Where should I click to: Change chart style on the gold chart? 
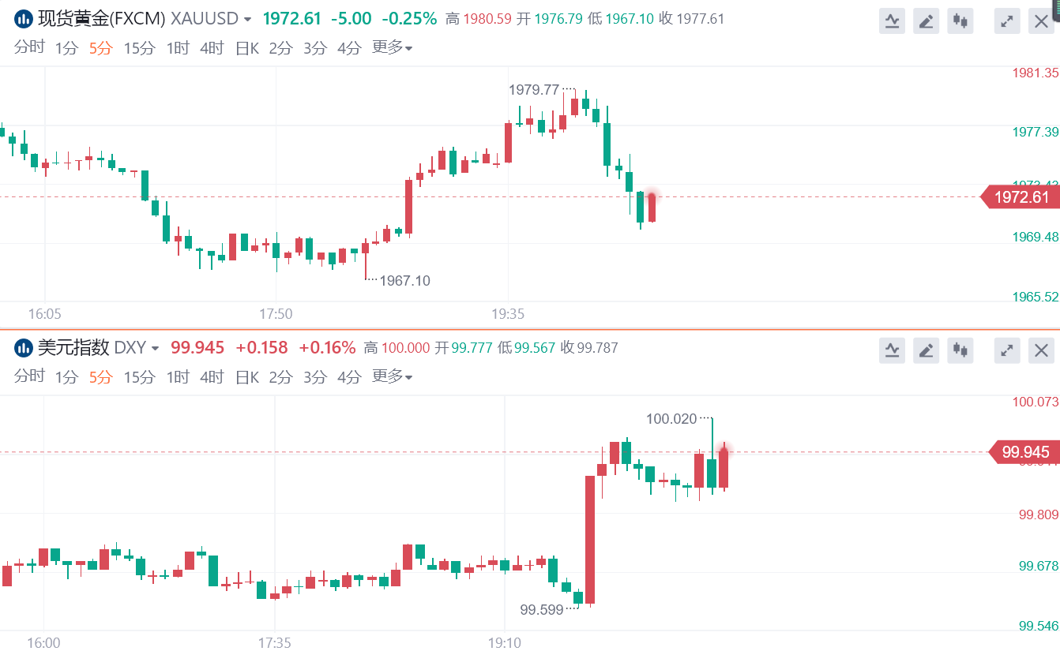click(960, 21)
